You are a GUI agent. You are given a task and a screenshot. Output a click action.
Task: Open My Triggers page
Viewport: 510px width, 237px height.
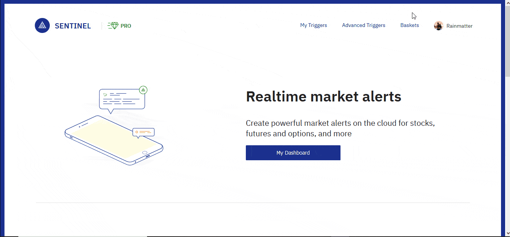point(314,25)
